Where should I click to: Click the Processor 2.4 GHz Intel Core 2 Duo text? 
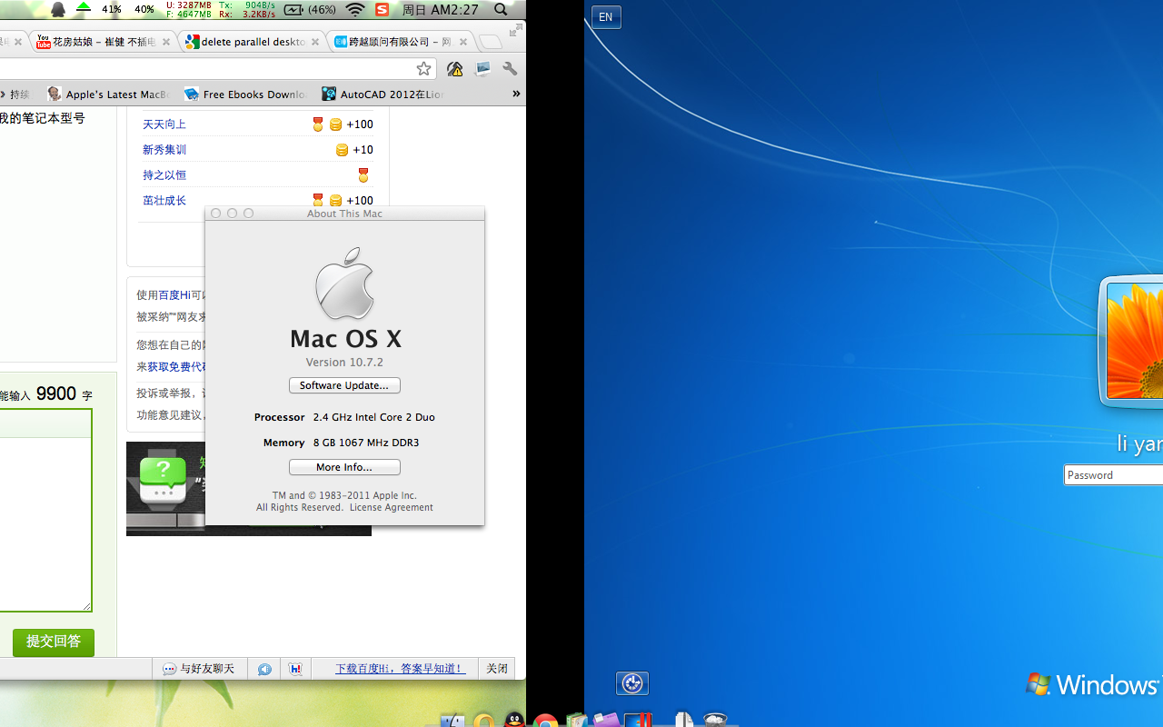(x=344, y=417)
